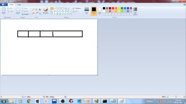This screenshot has height=104, width=186.
Task: Choose the Rounded rectangular callout shape
Action: click(63, 14)
